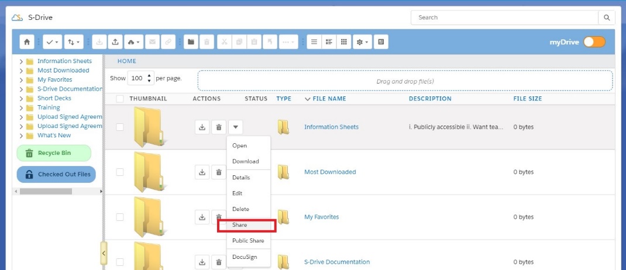Collapse sidebar using the side handle
Image resolution: width=626 pixels, height=270 pixels.
[104, 253]
